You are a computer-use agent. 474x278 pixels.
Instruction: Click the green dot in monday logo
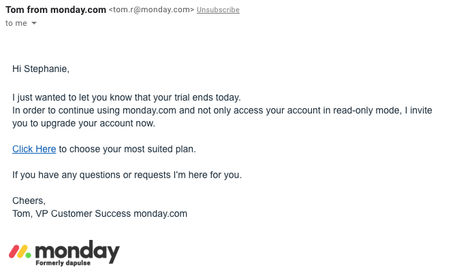click(x=28, y=255)
